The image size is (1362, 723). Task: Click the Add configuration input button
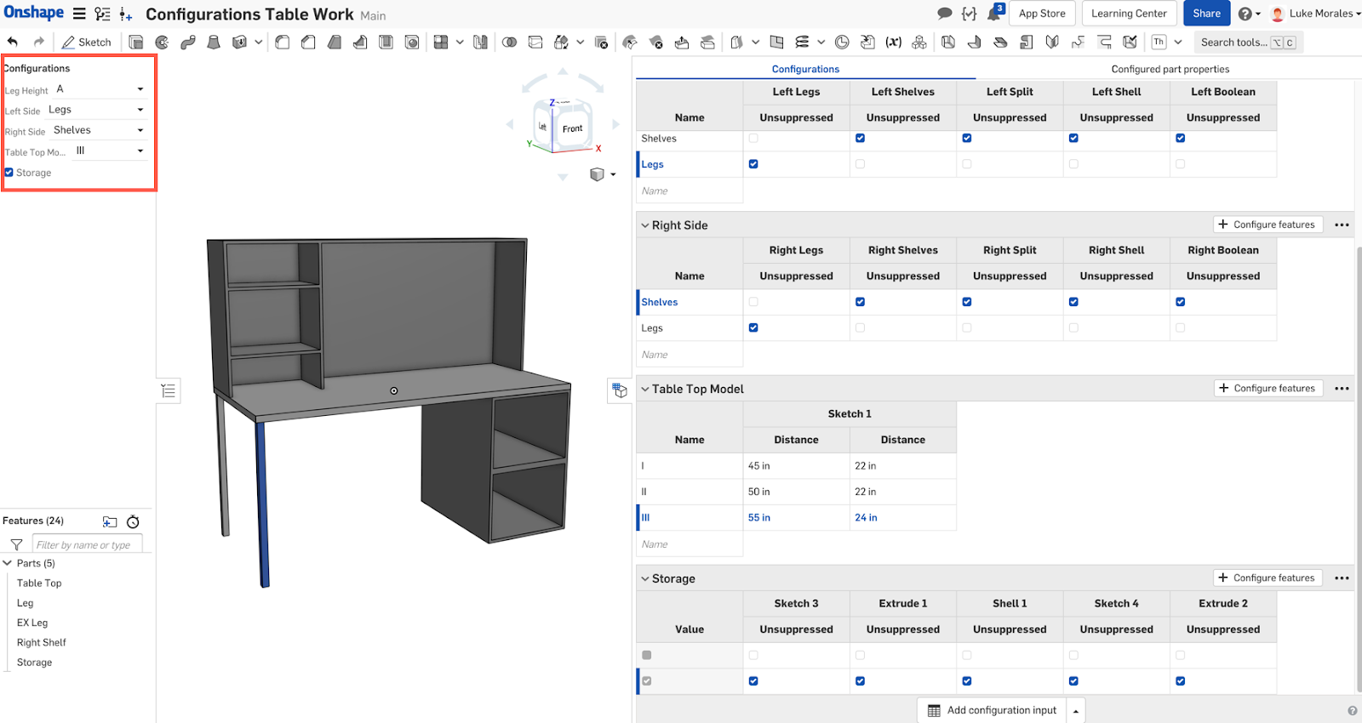click(x=992, y=710)
